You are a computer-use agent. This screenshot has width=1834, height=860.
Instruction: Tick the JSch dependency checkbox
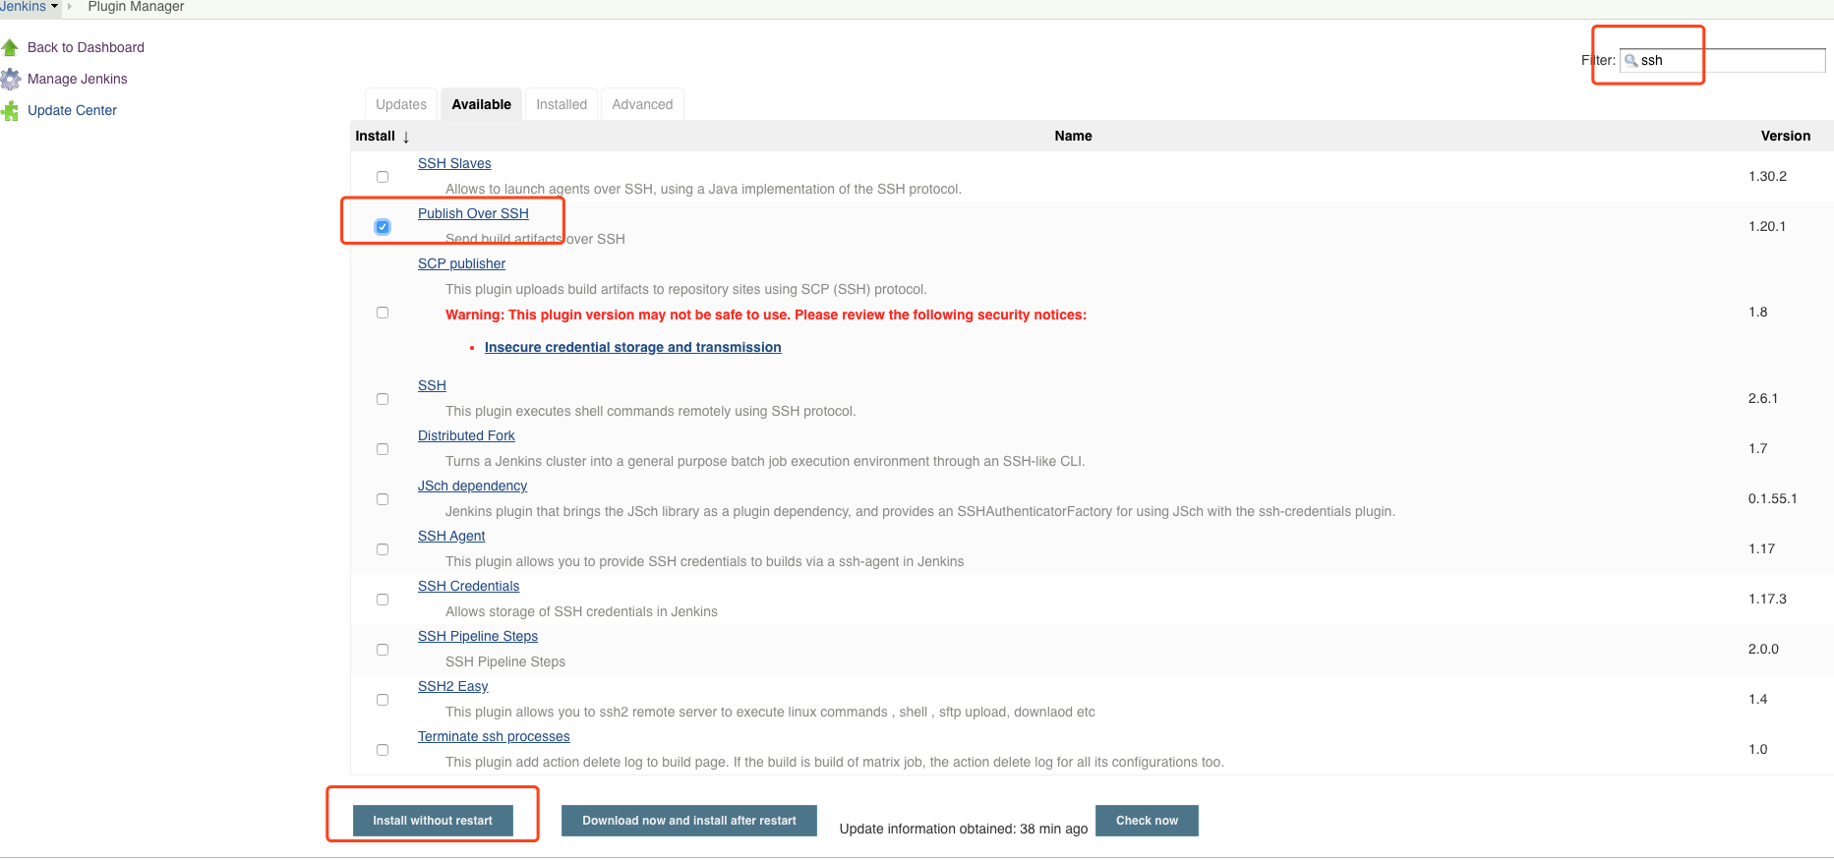(x=383, y=499)
